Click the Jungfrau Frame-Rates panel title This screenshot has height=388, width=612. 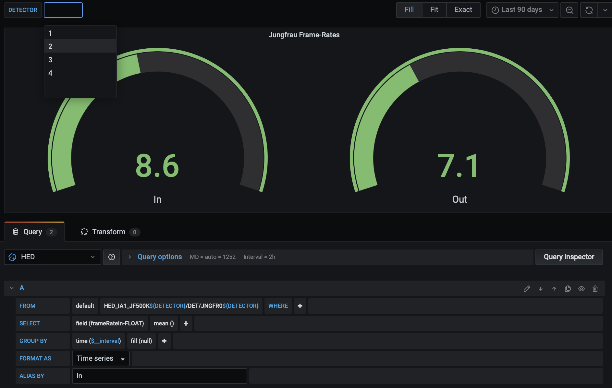point(304,35)
